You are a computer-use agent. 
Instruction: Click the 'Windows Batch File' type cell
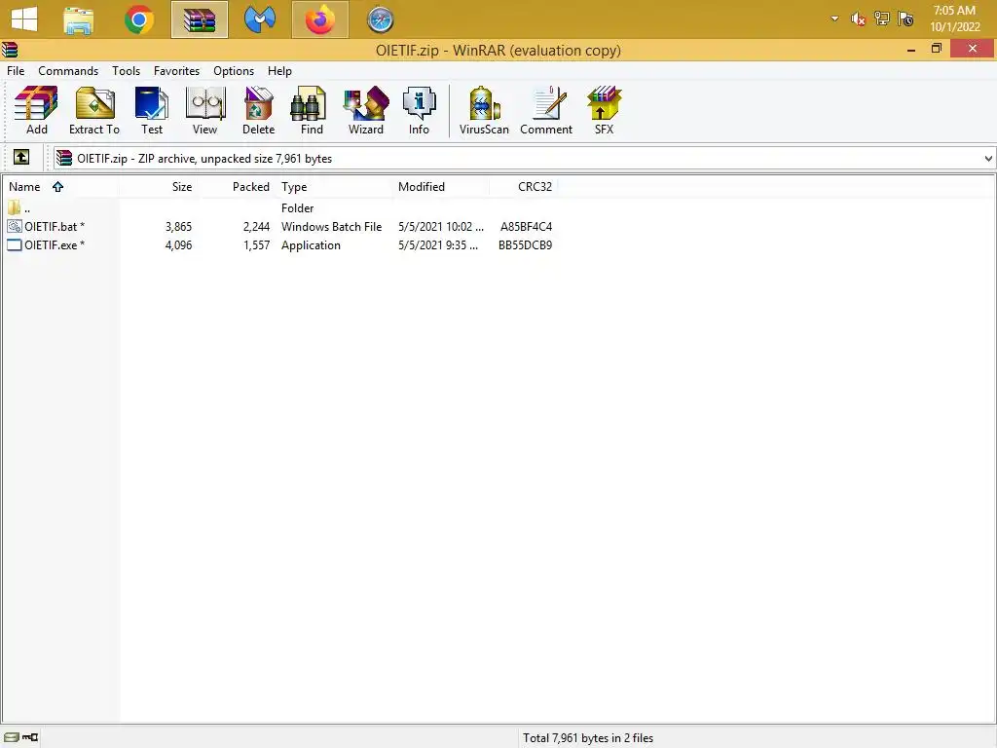(x=331, y=226)
